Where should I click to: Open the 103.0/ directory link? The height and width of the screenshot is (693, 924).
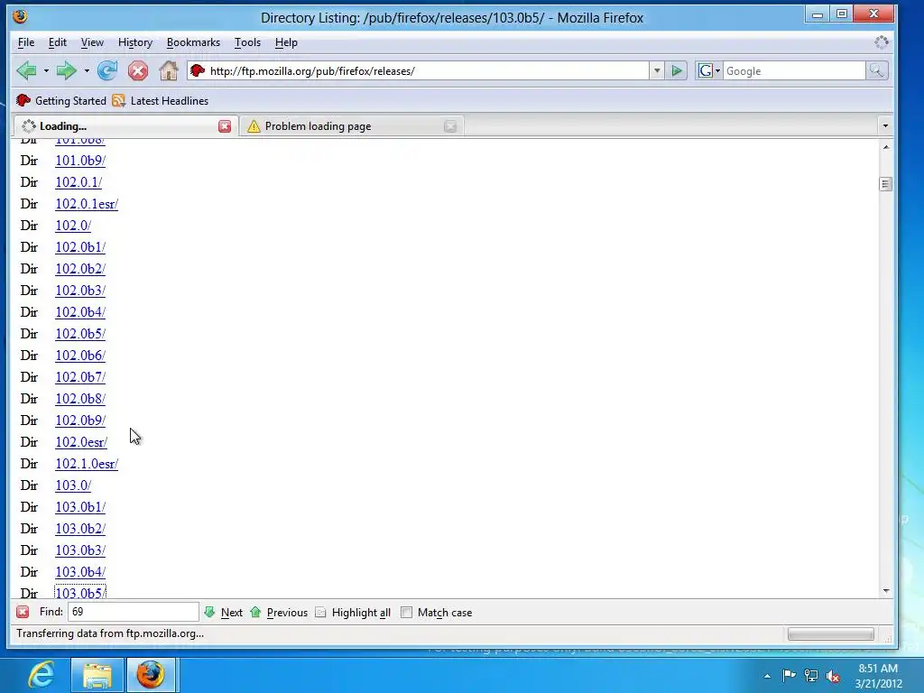(73, 485)
